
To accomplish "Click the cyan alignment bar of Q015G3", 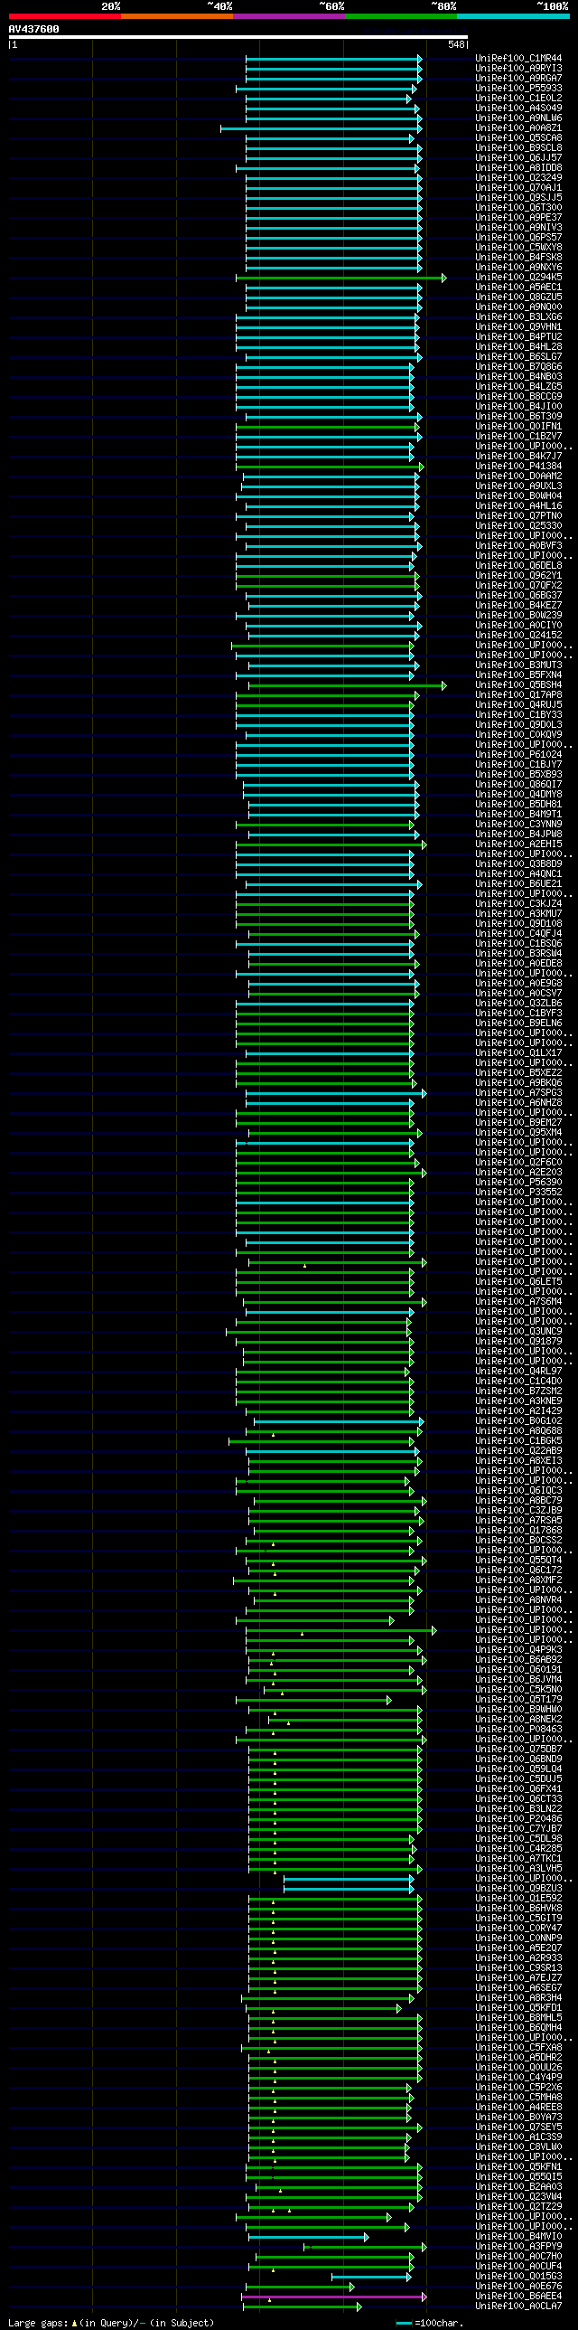I will coord(371,2278).
